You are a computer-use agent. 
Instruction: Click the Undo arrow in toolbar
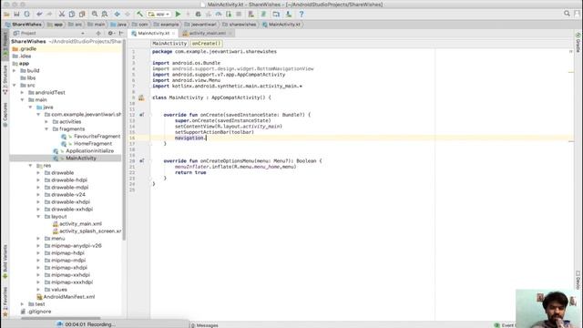coord(39,15)
